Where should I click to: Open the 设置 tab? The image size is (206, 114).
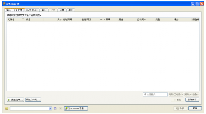(62, 10)
